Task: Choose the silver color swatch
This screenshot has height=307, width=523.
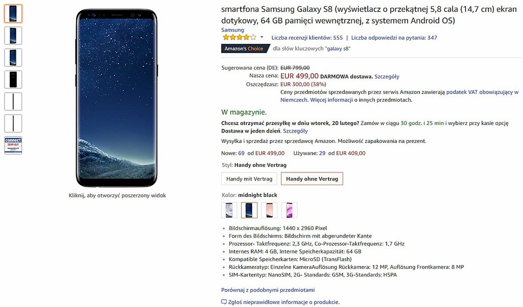Action: pyautogui.click(x=229, y=210)
